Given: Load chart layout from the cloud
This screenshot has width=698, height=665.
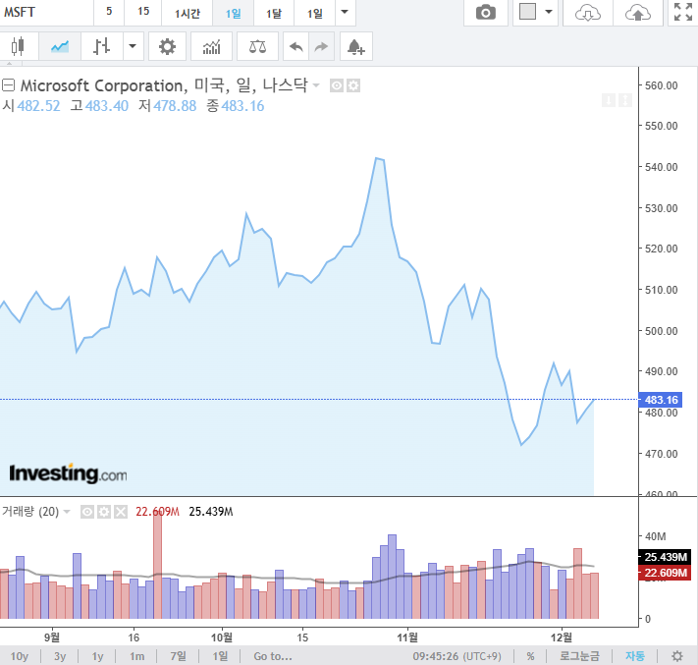Looking at the screenshot, I should (x=587, y=13).
